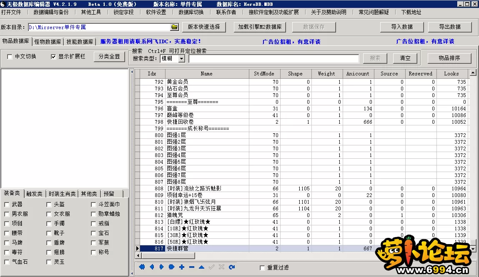This screenshot has height=277, width=479.
Task: Click 清空 button
Action: point(405,58)
